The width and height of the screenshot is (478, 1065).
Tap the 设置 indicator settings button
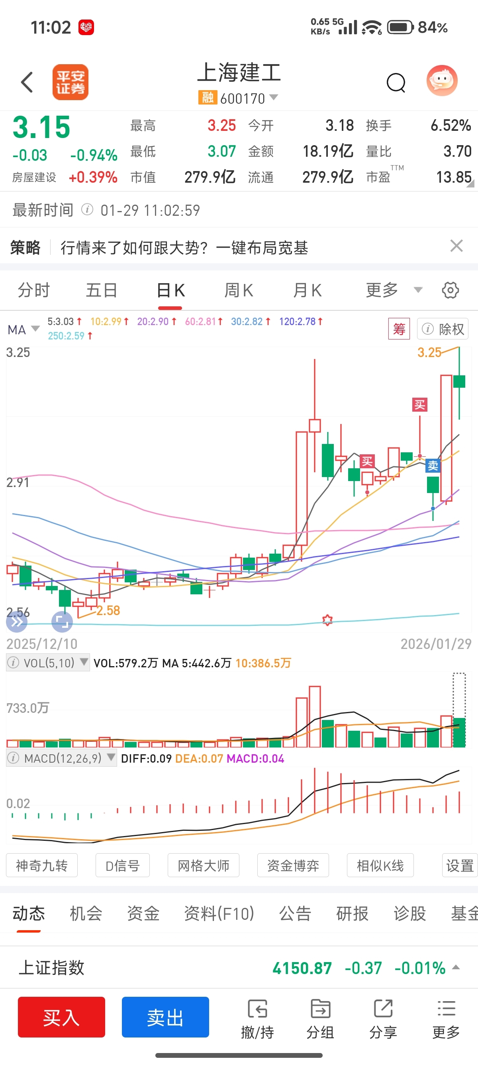pos(459,865)
